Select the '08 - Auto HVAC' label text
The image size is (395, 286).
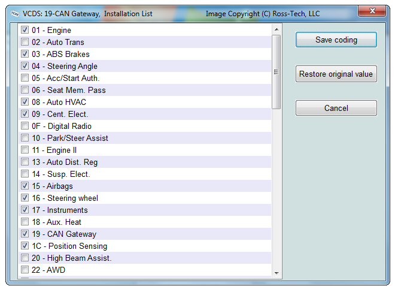tap(59, 102)
